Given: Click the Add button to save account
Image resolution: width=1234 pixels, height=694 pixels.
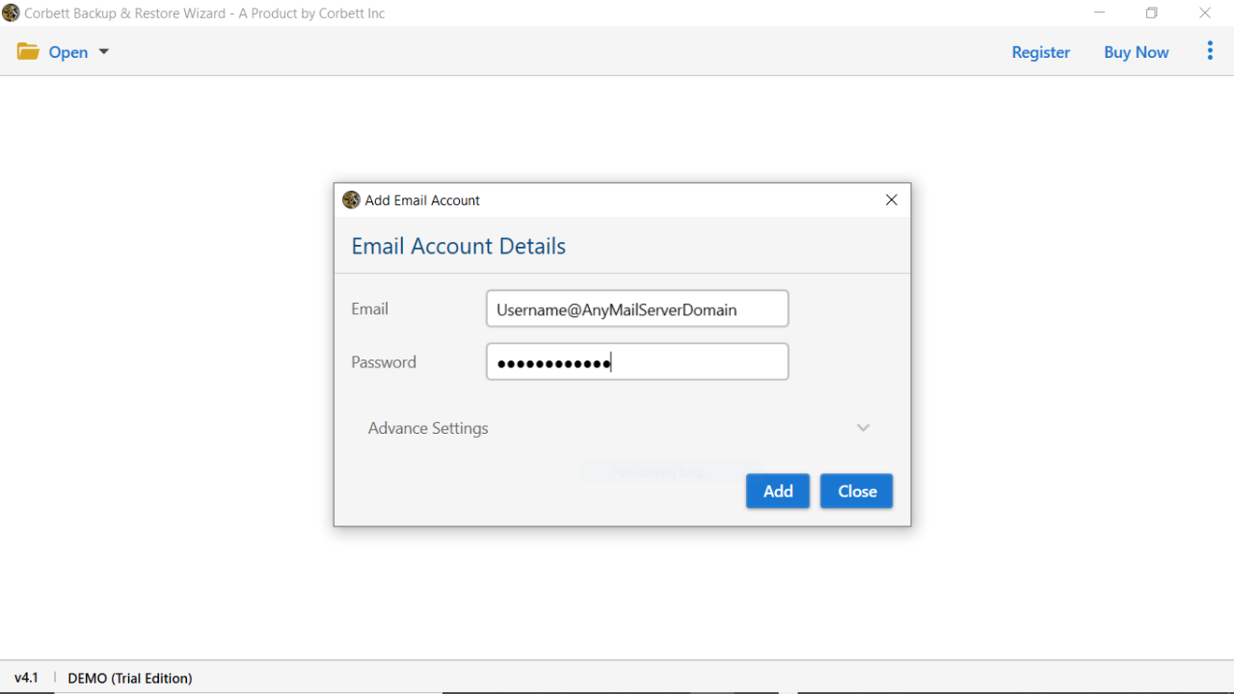Looking at the screenshot, I should [777, 491].
